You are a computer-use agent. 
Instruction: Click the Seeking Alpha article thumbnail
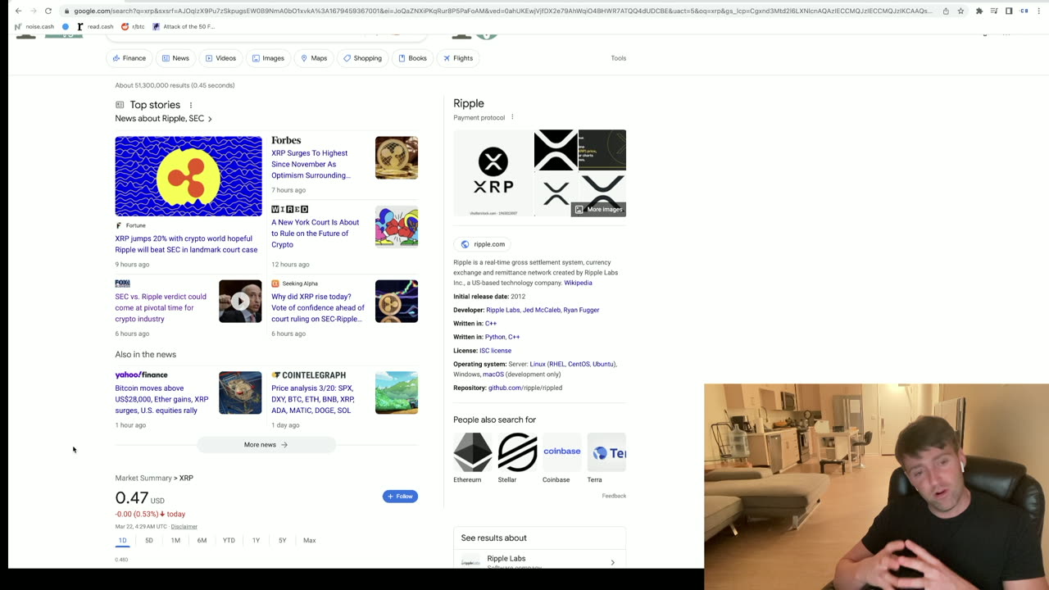pos(397,302)
